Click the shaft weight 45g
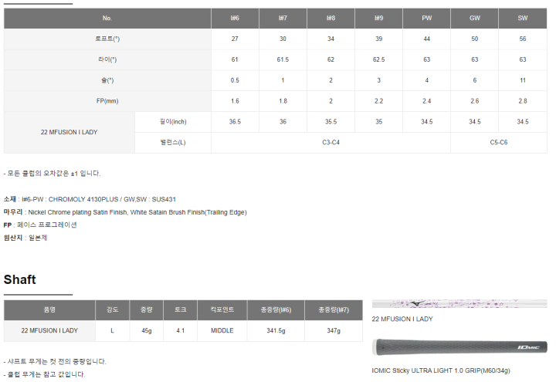This screenshot has height=382, width=556. 147,330
